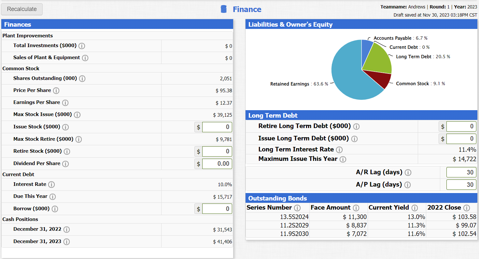The width and height of the screenshot is (479, 259).
Task: Select bond series 13.5S2024
Action: [x=294, y=217]
